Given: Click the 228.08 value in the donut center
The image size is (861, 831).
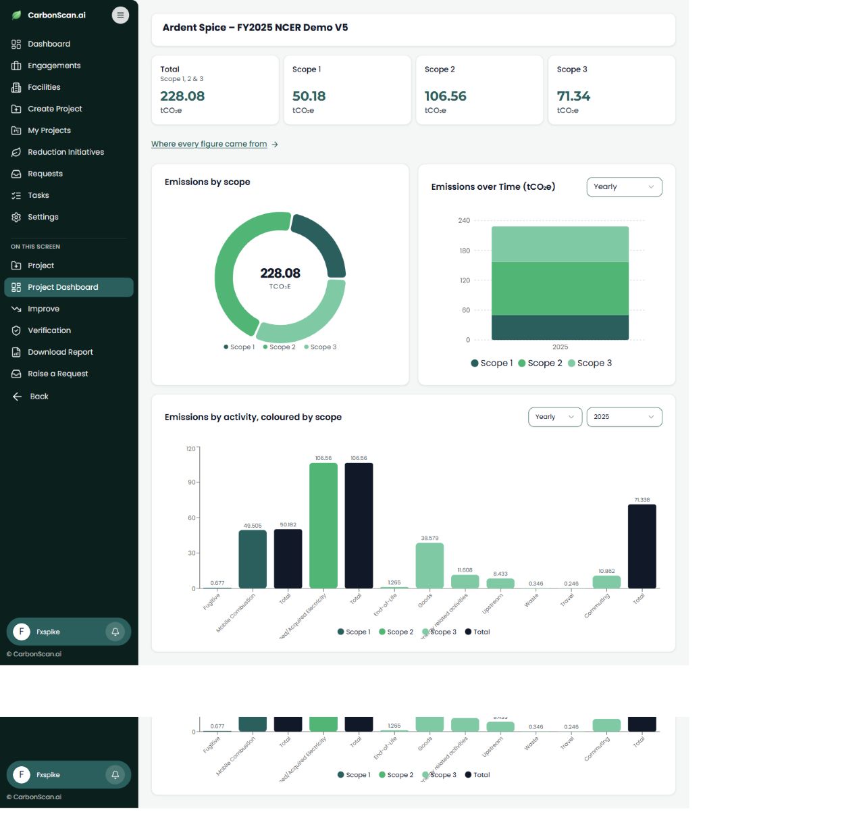Looking at the screenshot, I should click(x=280, y=273).
